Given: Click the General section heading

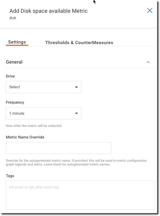Looking at the screenshot, I should tap(14, 62).
